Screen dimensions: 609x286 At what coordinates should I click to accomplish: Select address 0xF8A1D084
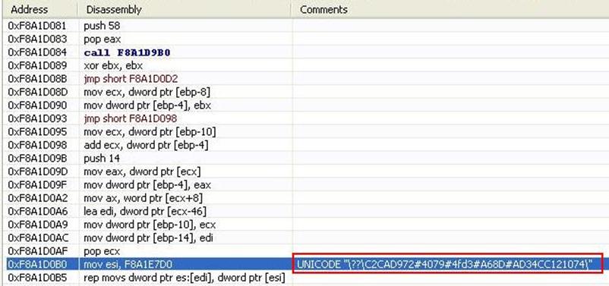[x=37, y=52]
